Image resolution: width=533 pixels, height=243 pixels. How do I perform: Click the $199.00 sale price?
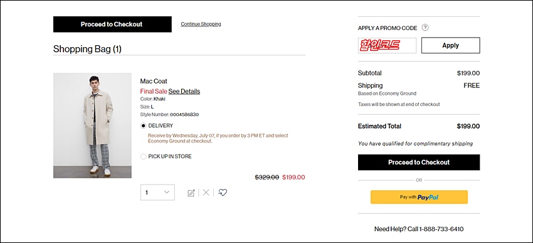coord(293,177)
